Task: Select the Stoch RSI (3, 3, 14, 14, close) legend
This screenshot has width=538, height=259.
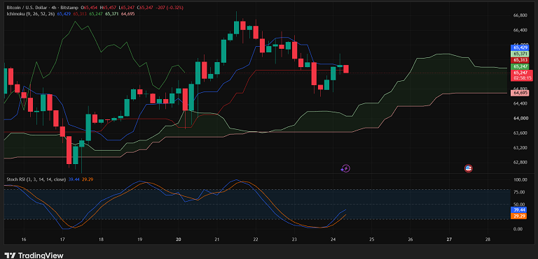Action: tap(36, 179)
